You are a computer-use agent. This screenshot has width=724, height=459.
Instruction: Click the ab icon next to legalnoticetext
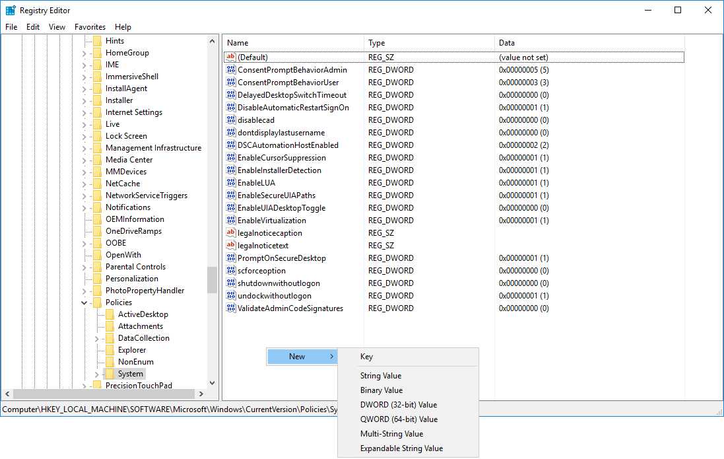point(231,245)
